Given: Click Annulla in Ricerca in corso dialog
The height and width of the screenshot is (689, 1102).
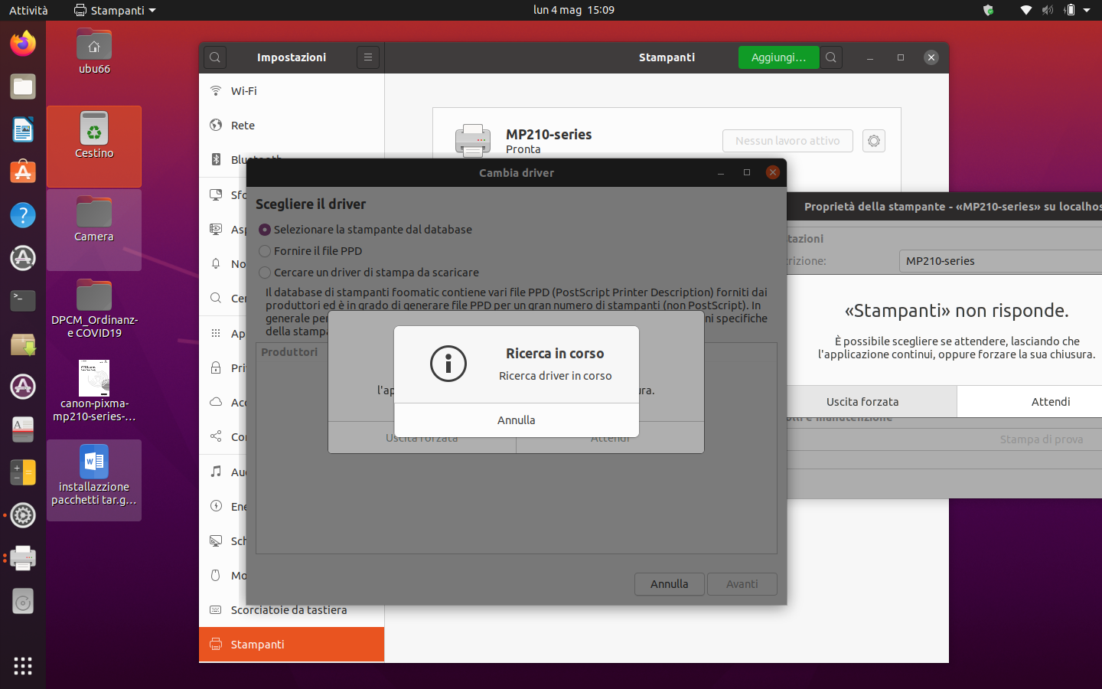Looking at the screenshot, I should click(517, 420).
